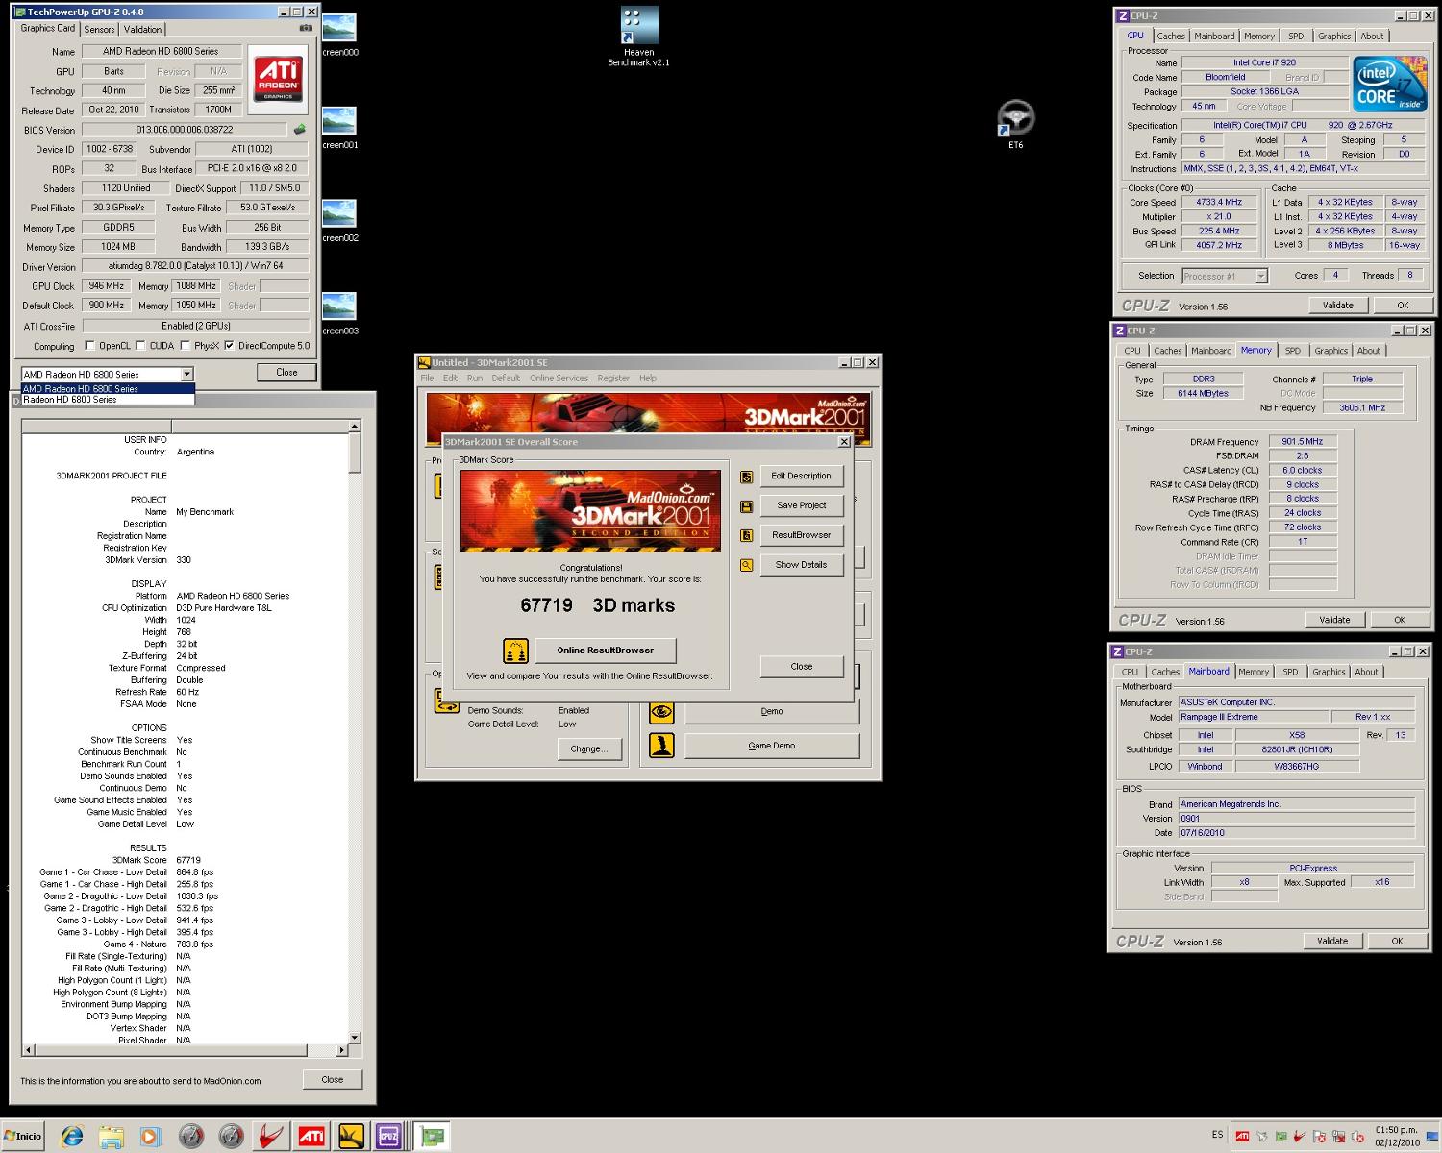1442x1153 pixels.
Task: Switch to the 3DMark2001 taskbar button
Action: (351, 1137)
